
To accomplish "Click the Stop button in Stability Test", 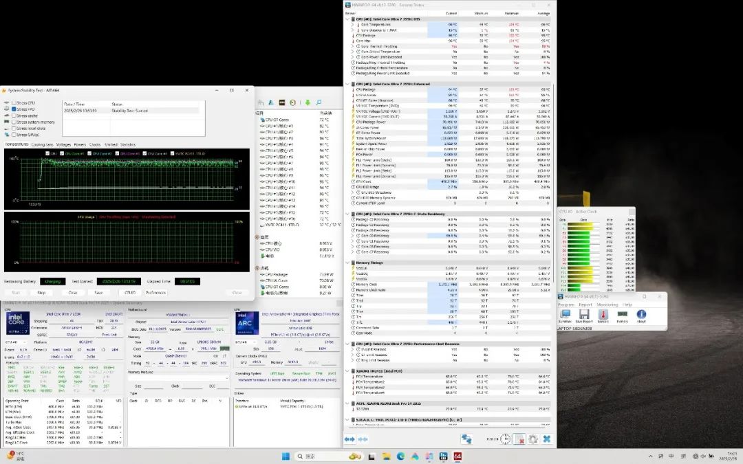I will click(x=42, y=293).
